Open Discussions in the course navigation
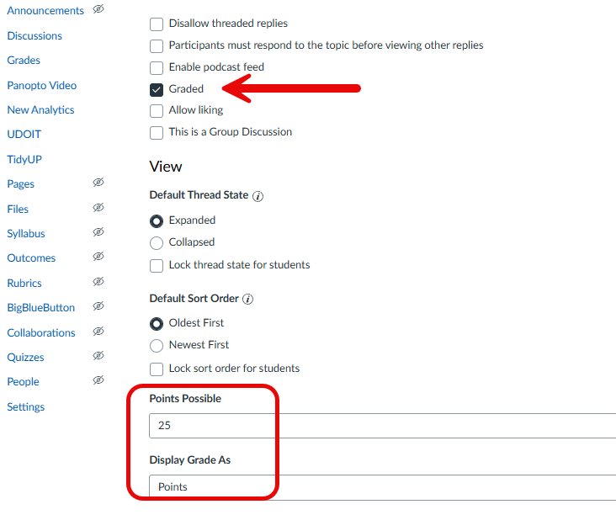Screen dimensions: 616x515 (x=35, y=35)
